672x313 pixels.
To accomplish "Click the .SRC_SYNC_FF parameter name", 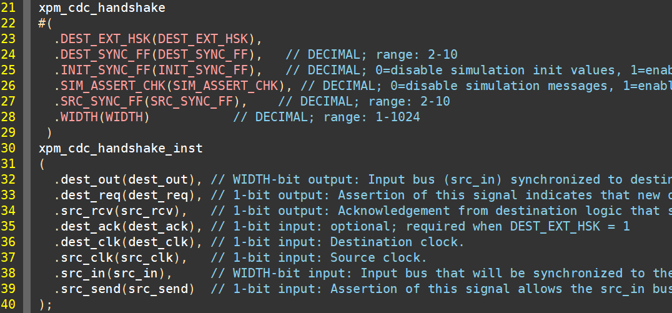I will (96, 102).
